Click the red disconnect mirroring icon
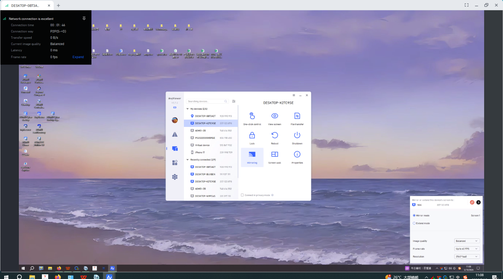Image resolution: width=503 pixels, height=279 pixels. (x=472, y=202)
